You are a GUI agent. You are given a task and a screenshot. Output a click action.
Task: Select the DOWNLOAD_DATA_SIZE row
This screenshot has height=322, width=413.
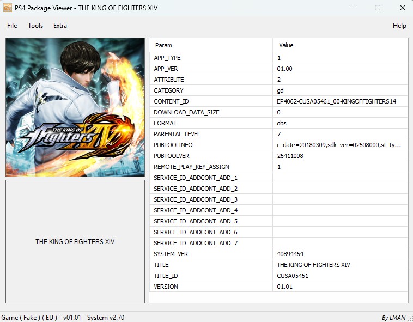pos(278,112)
